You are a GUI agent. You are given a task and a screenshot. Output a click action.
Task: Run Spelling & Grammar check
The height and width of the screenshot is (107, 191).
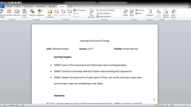coord(2,13)
